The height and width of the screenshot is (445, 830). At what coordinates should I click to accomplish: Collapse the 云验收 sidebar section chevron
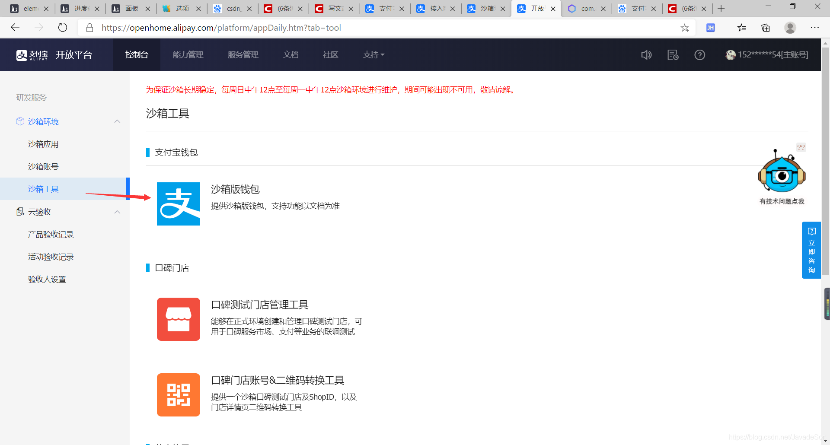tap(117, 212)
